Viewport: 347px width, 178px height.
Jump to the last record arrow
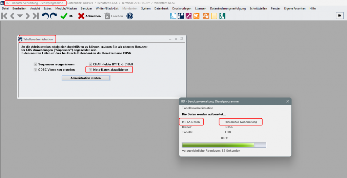(35, 16)
